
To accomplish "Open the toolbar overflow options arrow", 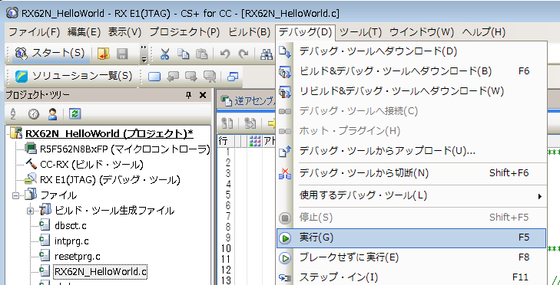I will (144, 54).
